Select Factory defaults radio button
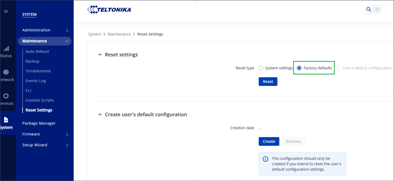 point(299,68)
